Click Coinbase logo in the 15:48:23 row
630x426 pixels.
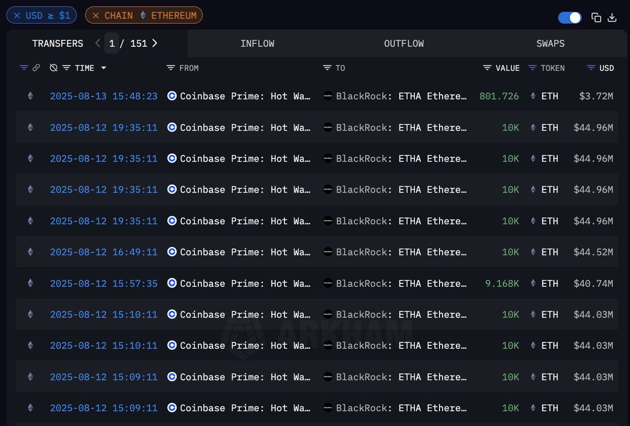(172, 96)
